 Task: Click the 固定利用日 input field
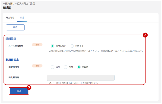pos(81,78)
